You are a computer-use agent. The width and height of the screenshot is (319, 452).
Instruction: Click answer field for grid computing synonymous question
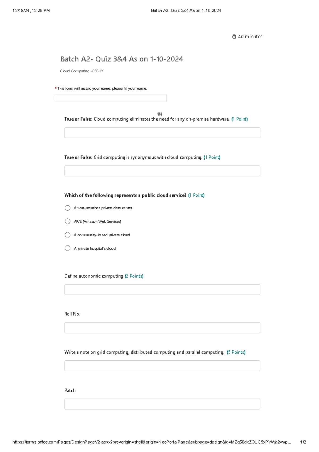click(162, 171)
